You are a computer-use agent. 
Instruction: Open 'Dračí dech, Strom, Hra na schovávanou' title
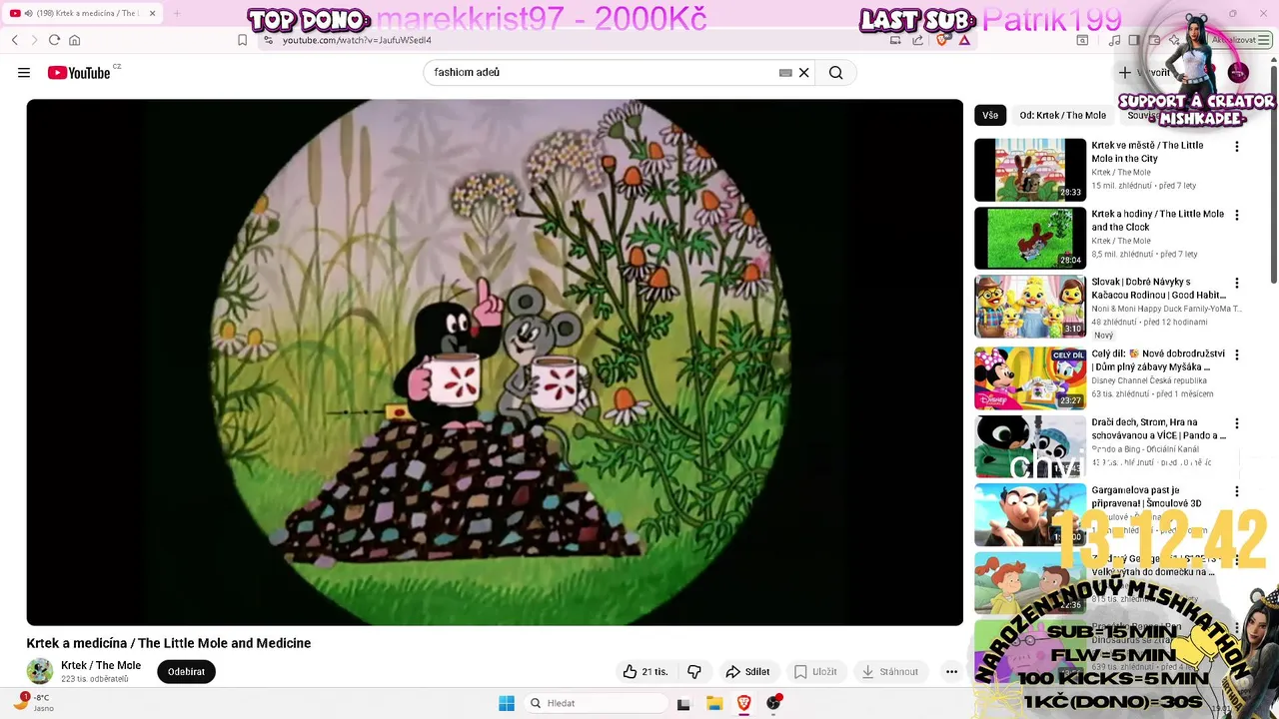[1158, 429]
